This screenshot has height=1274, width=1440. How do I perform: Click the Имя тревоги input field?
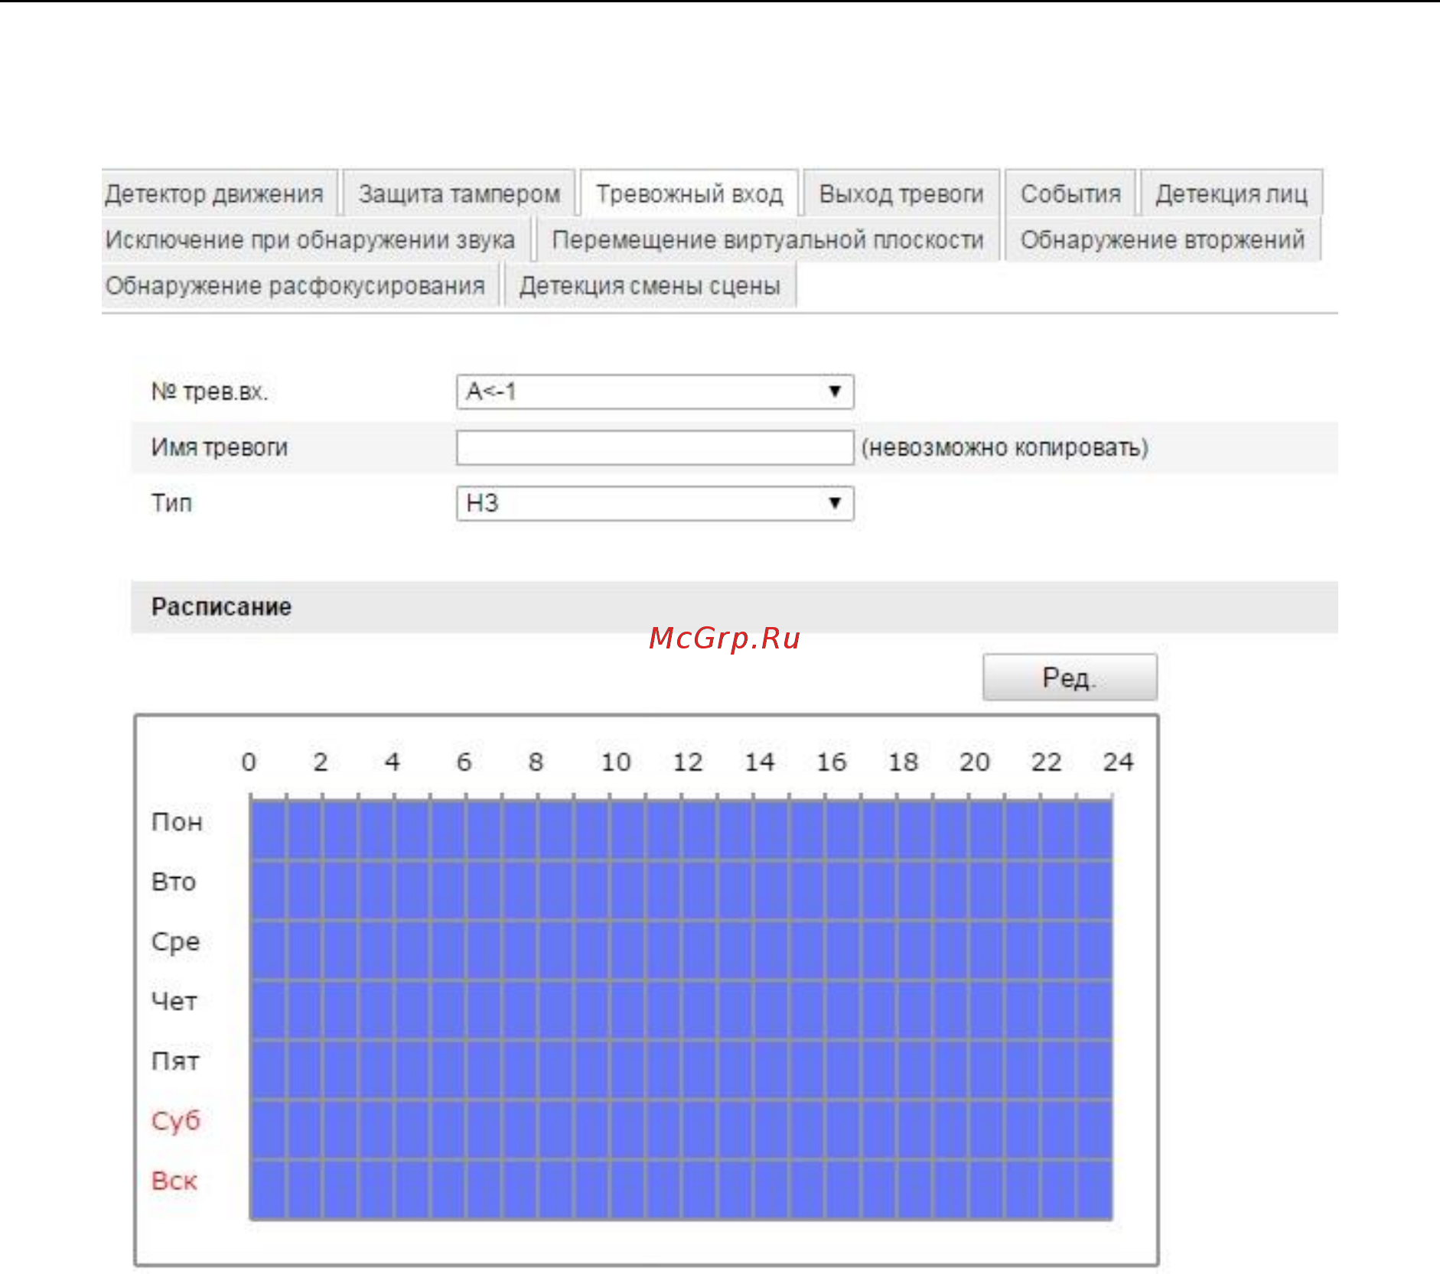coord(655,447)
